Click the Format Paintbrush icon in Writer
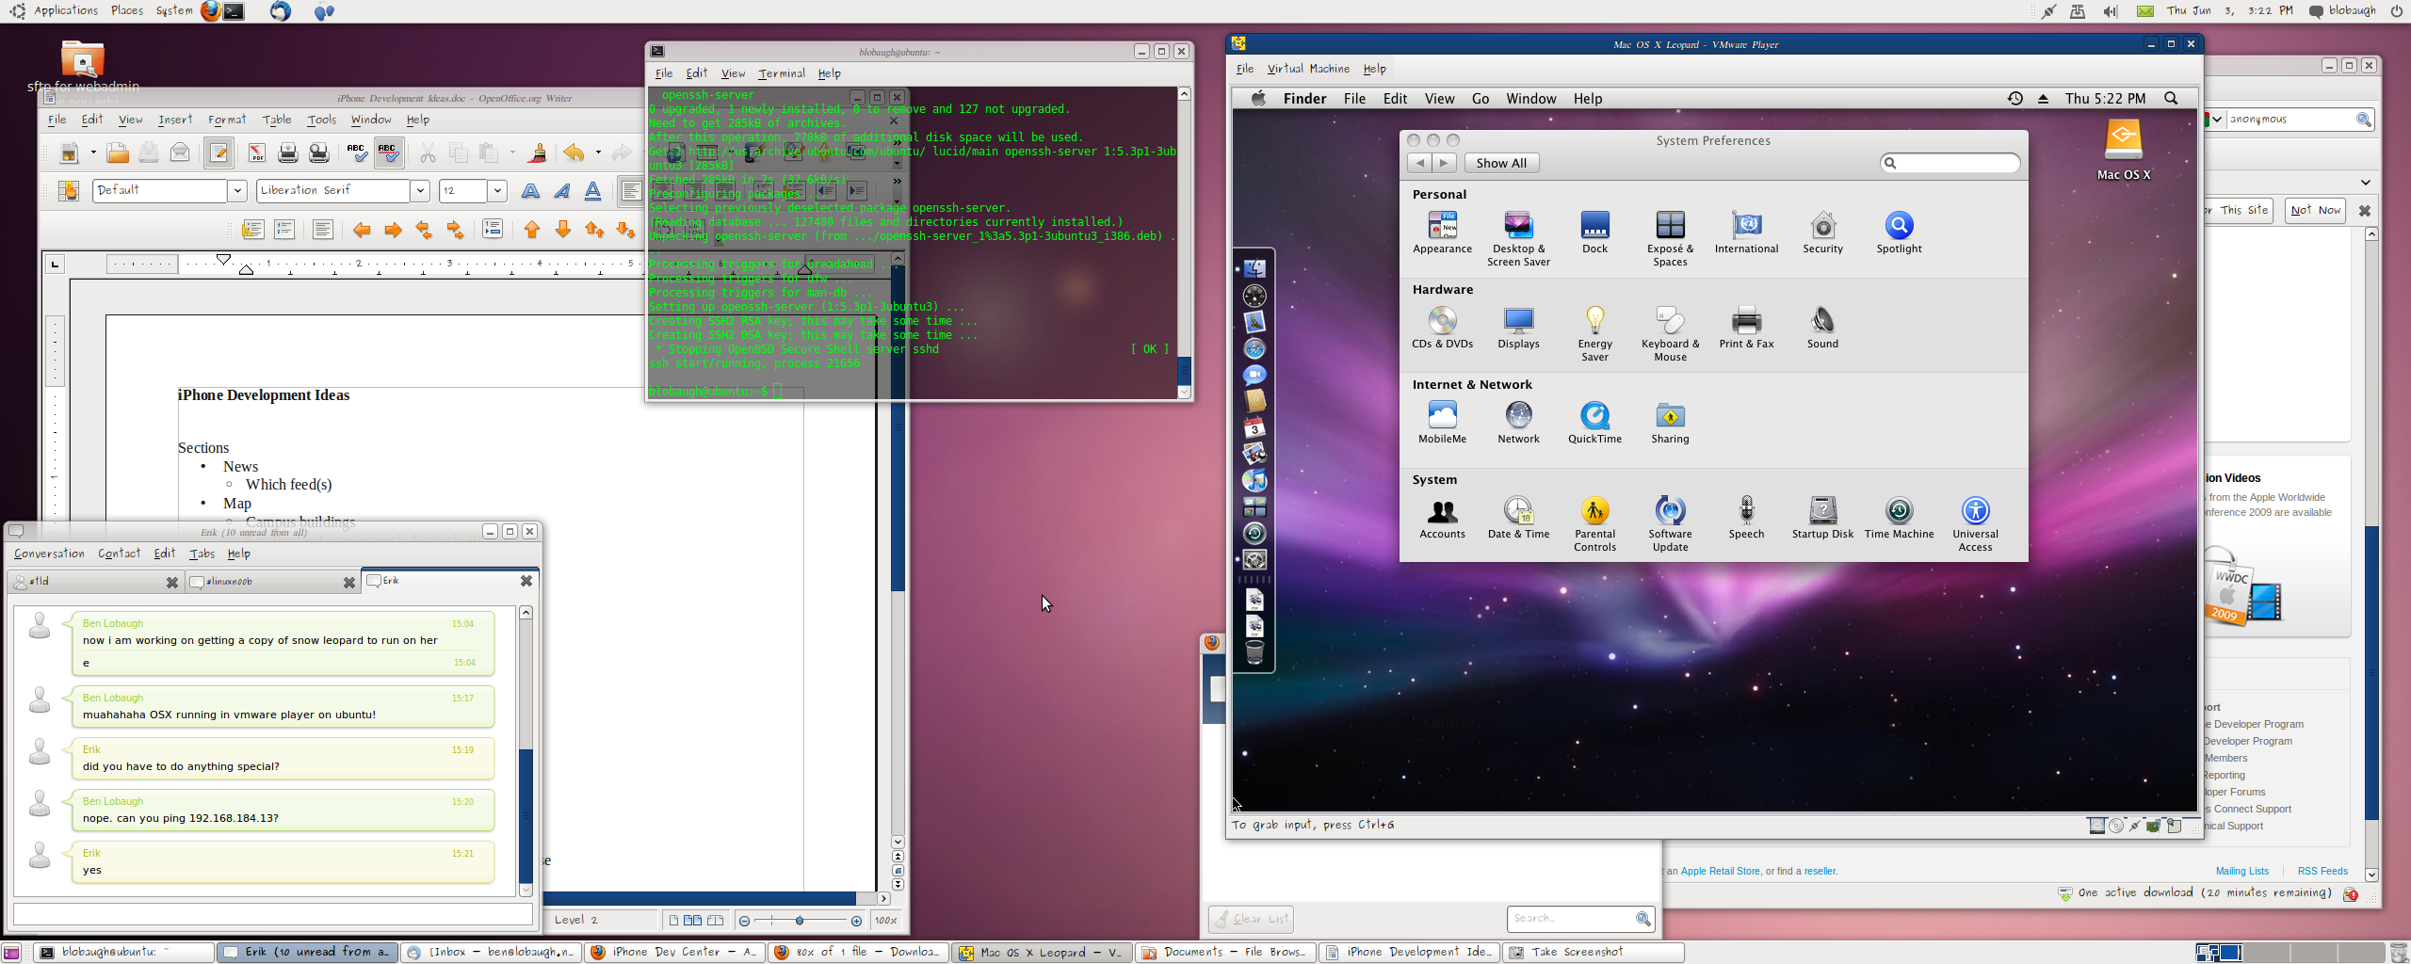2411x964 pixels. [538, 153]
